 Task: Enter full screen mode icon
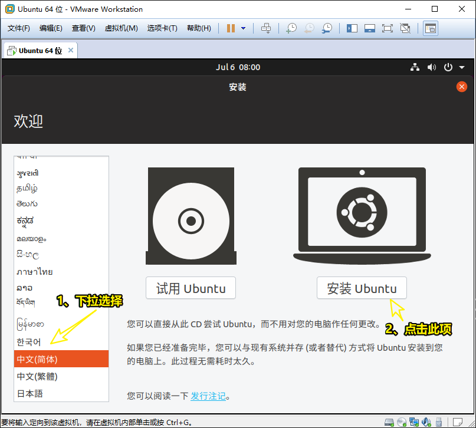click(x=387, y=28)
